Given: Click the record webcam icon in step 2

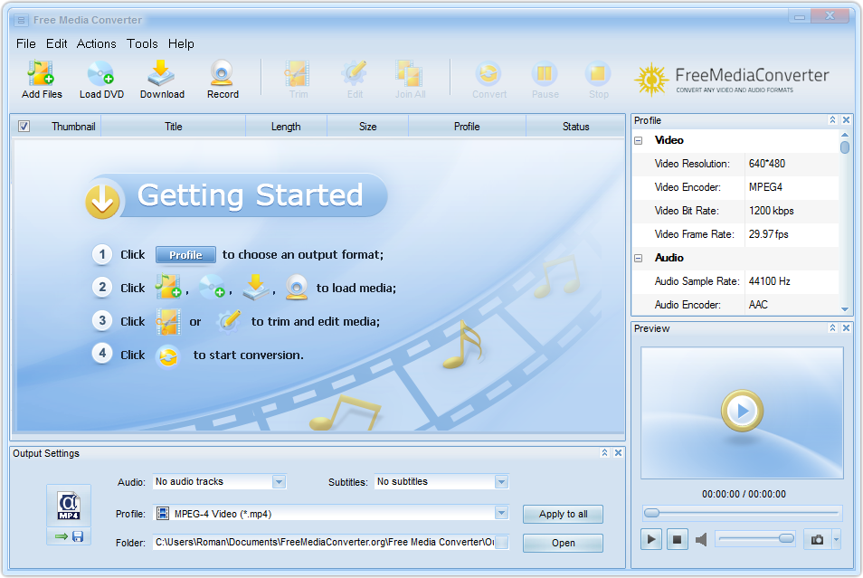Looking at the screenshot, I should [x=297, y=287].
